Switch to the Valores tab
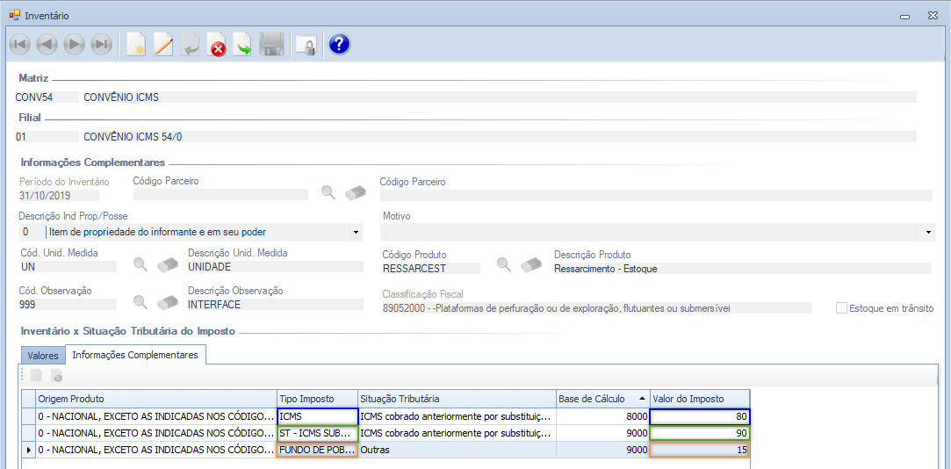The width and height of the screenshot is (951, 469). click(x=43, y=356)
